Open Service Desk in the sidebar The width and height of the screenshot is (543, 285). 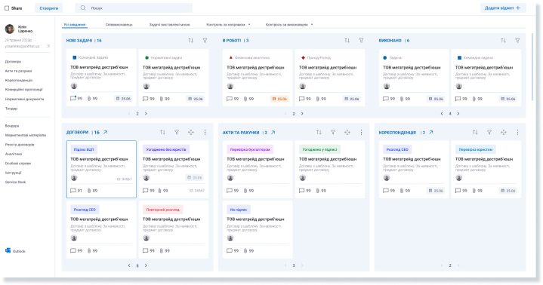[15, 182]
